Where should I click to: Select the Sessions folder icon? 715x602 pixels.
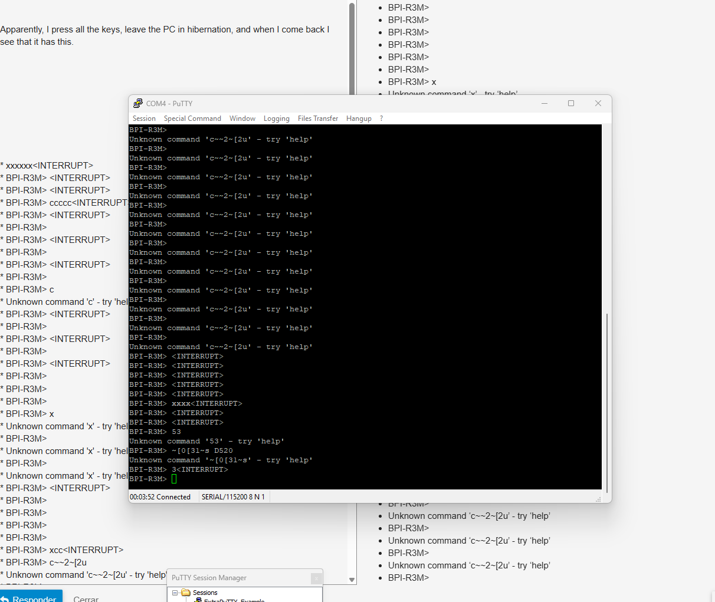coord(186,593)
